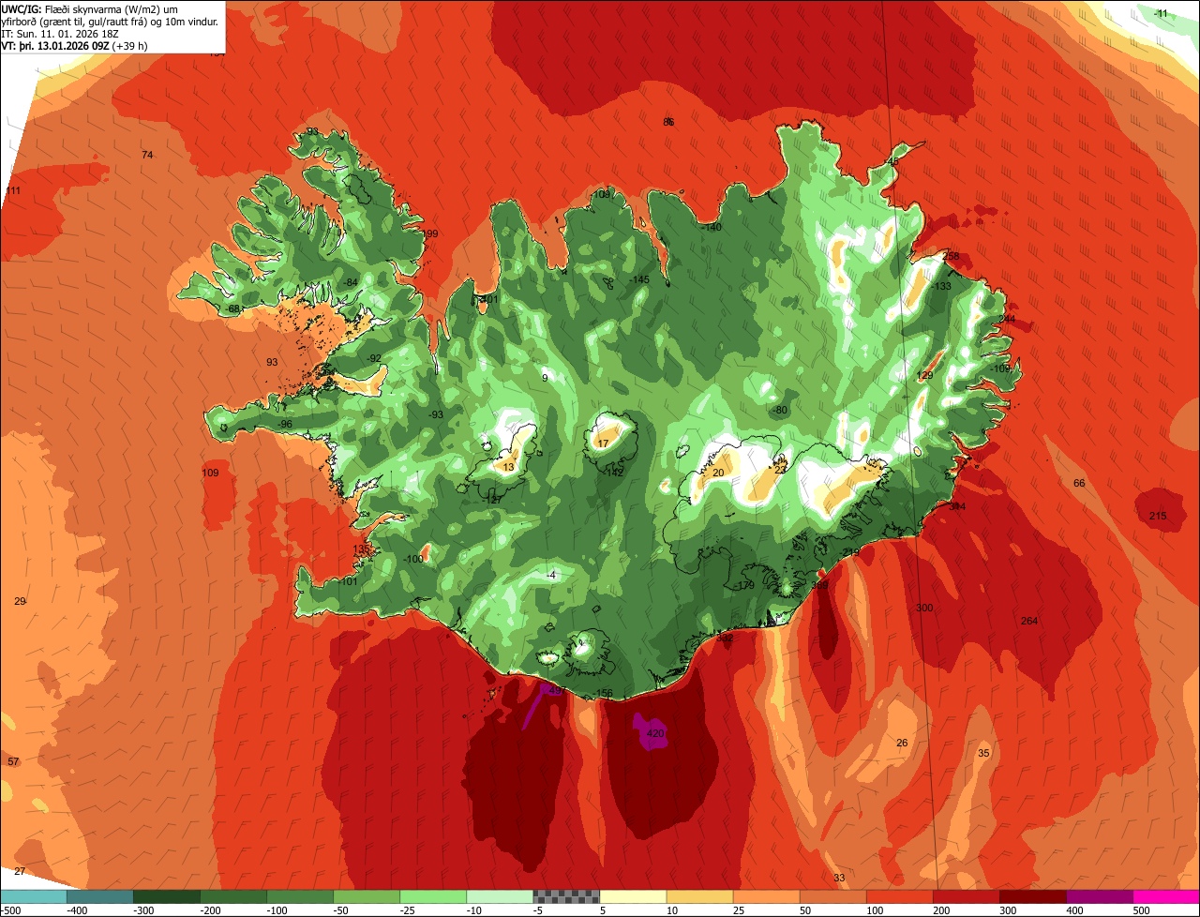This screenshot has height=917, width=1200.
Task: Click the 'VT: þri. 13.01.2026 09Z' valid time
Action: point(55,45)
